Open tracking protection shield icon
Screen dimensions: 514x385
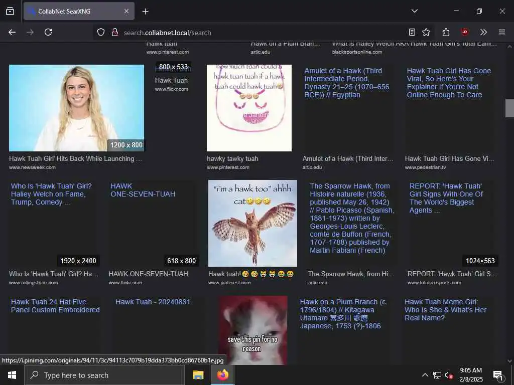[x=100, y=32]
